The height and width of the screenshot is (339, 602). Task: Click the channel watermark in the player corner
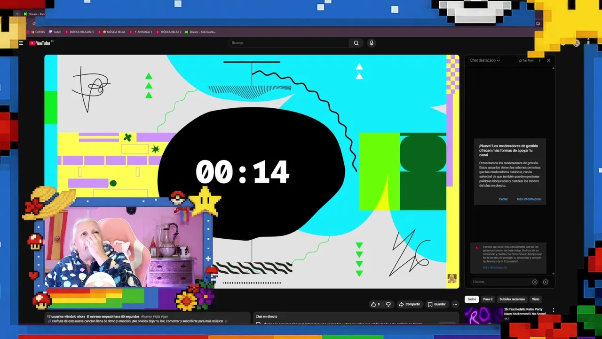(x=452, y=279)
